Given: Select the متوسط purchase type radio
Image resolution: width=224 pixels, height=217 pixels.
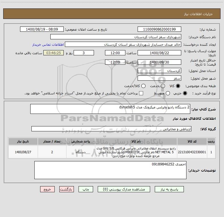Looking at the screenshot, I should pos(168,93).
